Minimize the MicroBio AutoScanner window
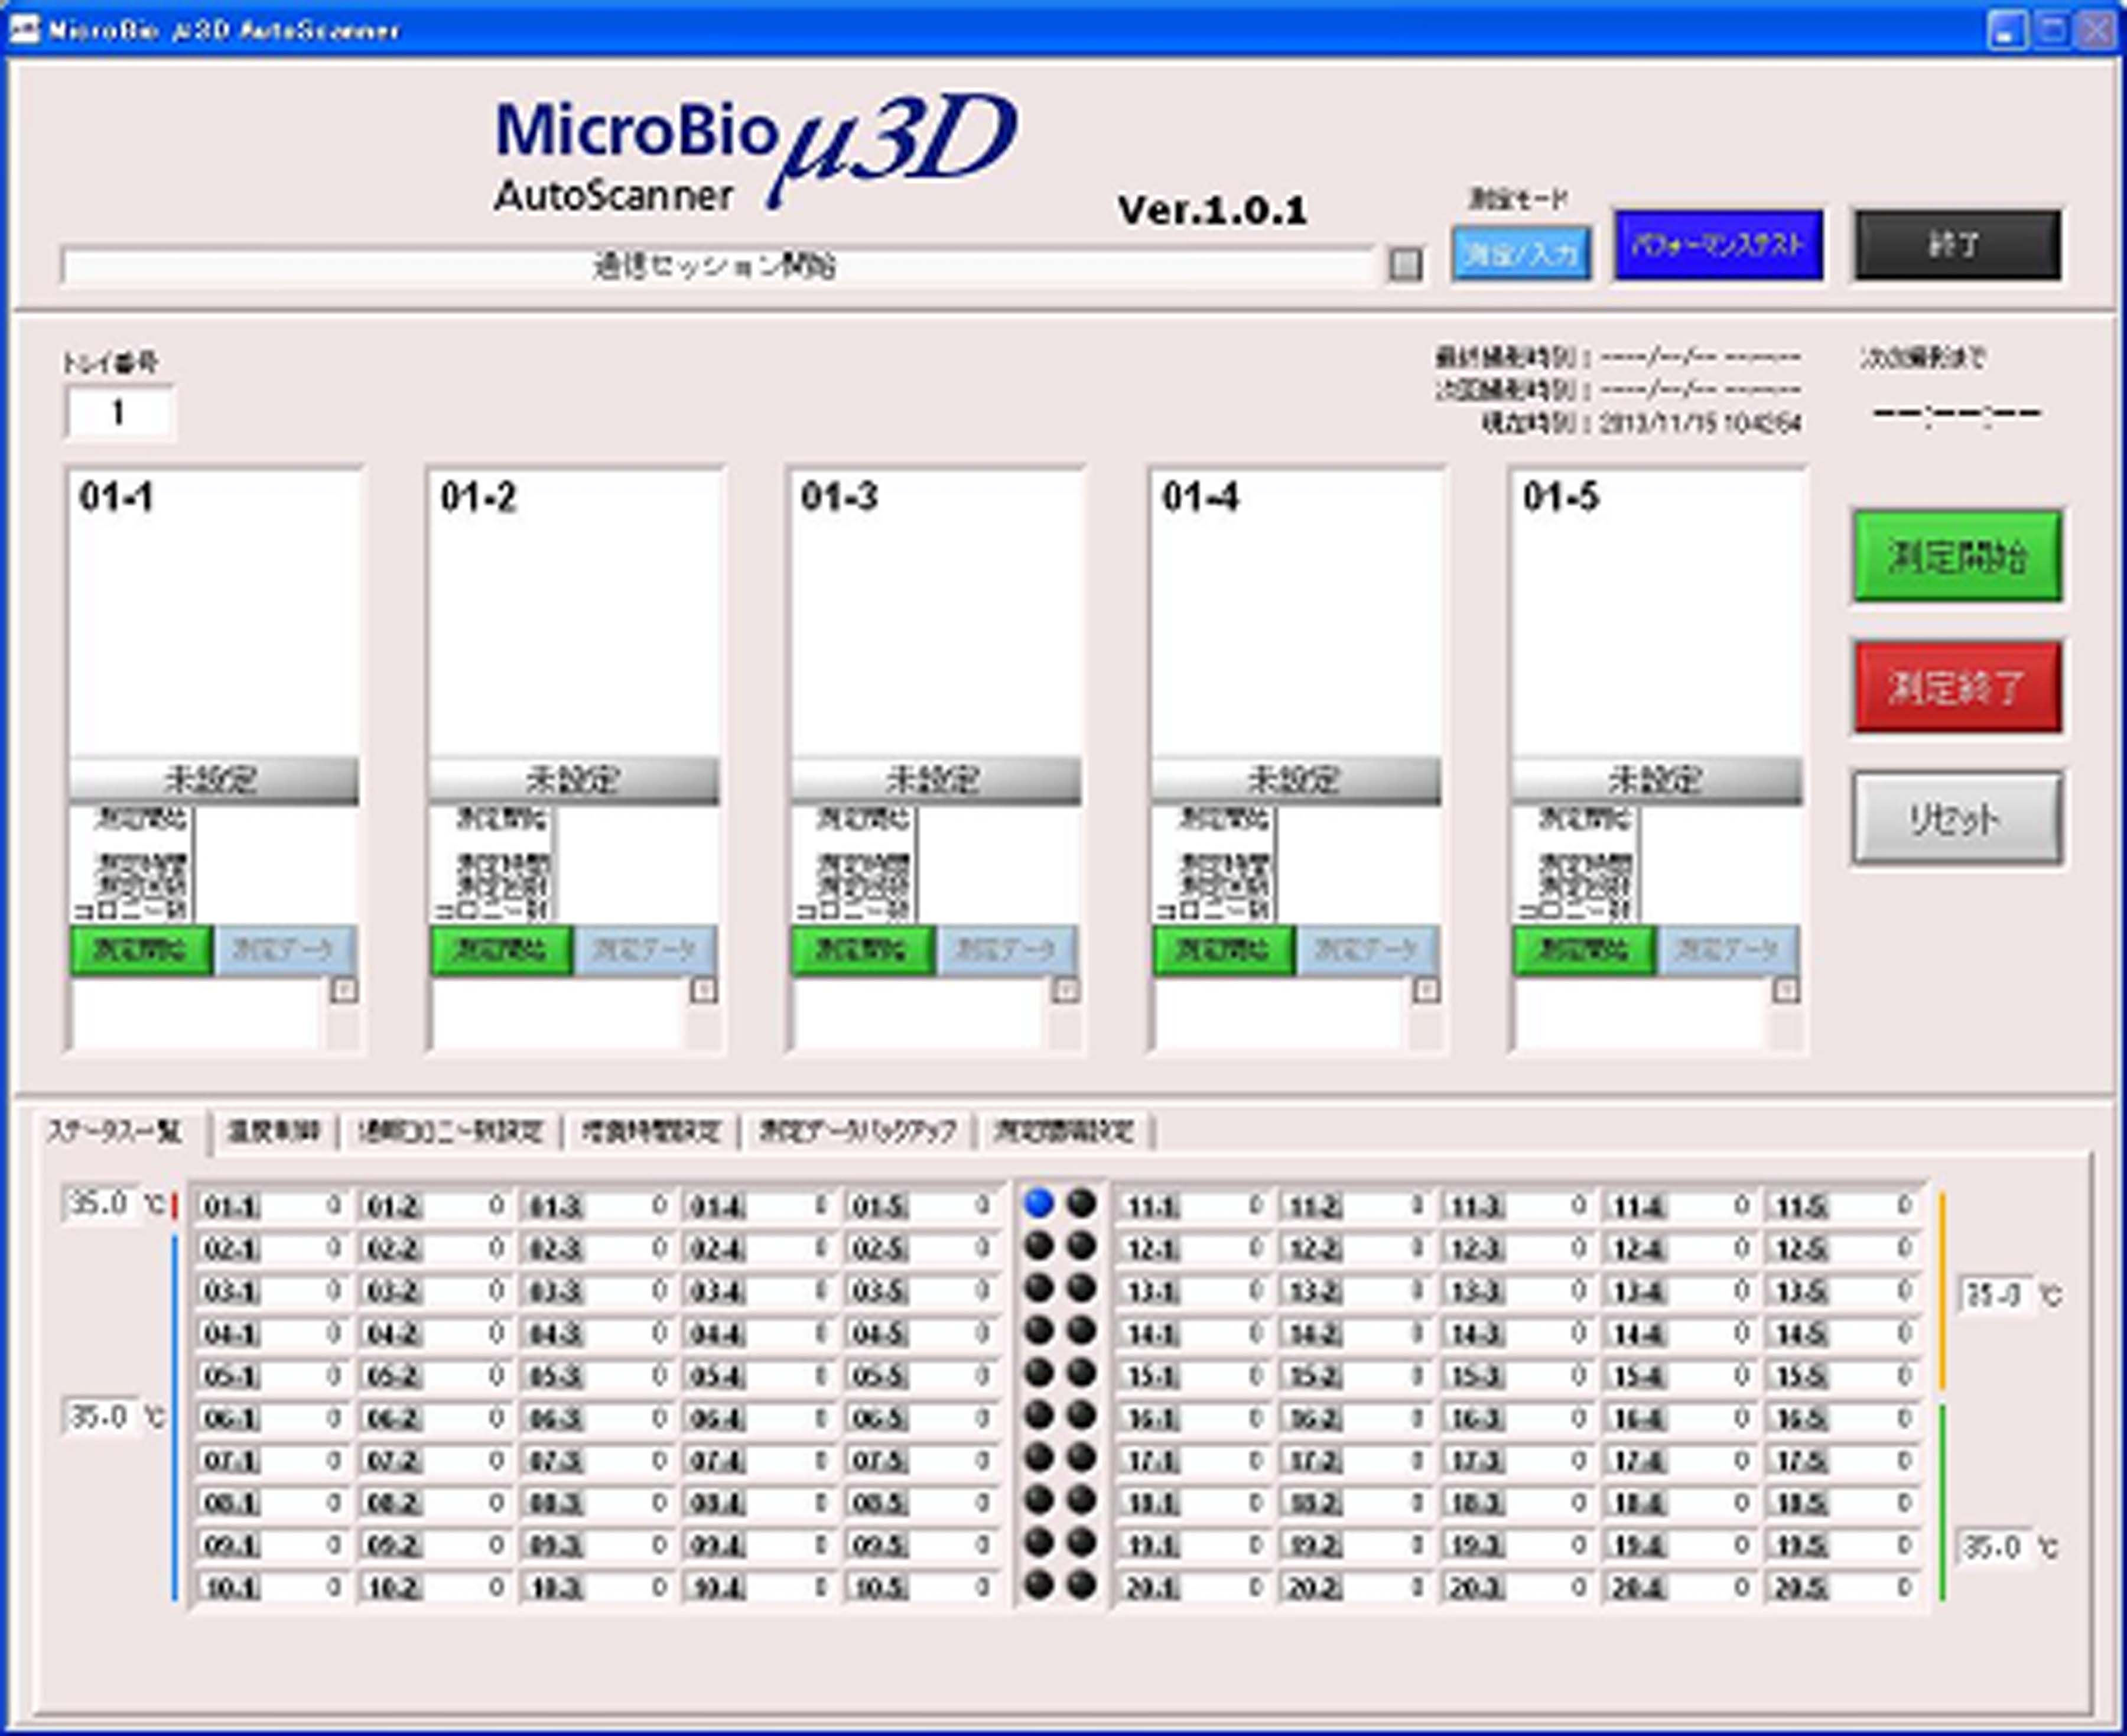 coord(2006,31)
